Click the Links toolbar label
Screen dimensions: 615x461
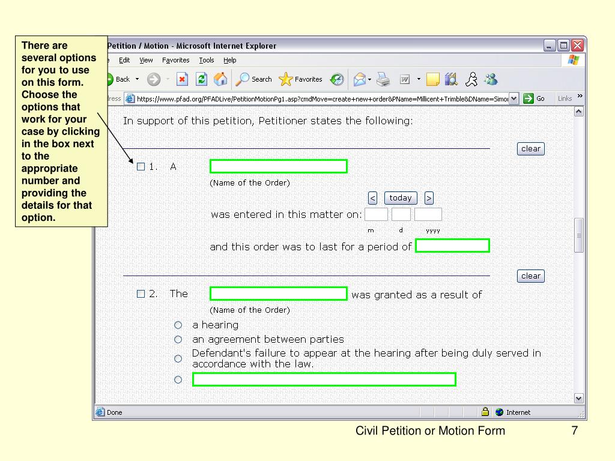click(565, 98)
